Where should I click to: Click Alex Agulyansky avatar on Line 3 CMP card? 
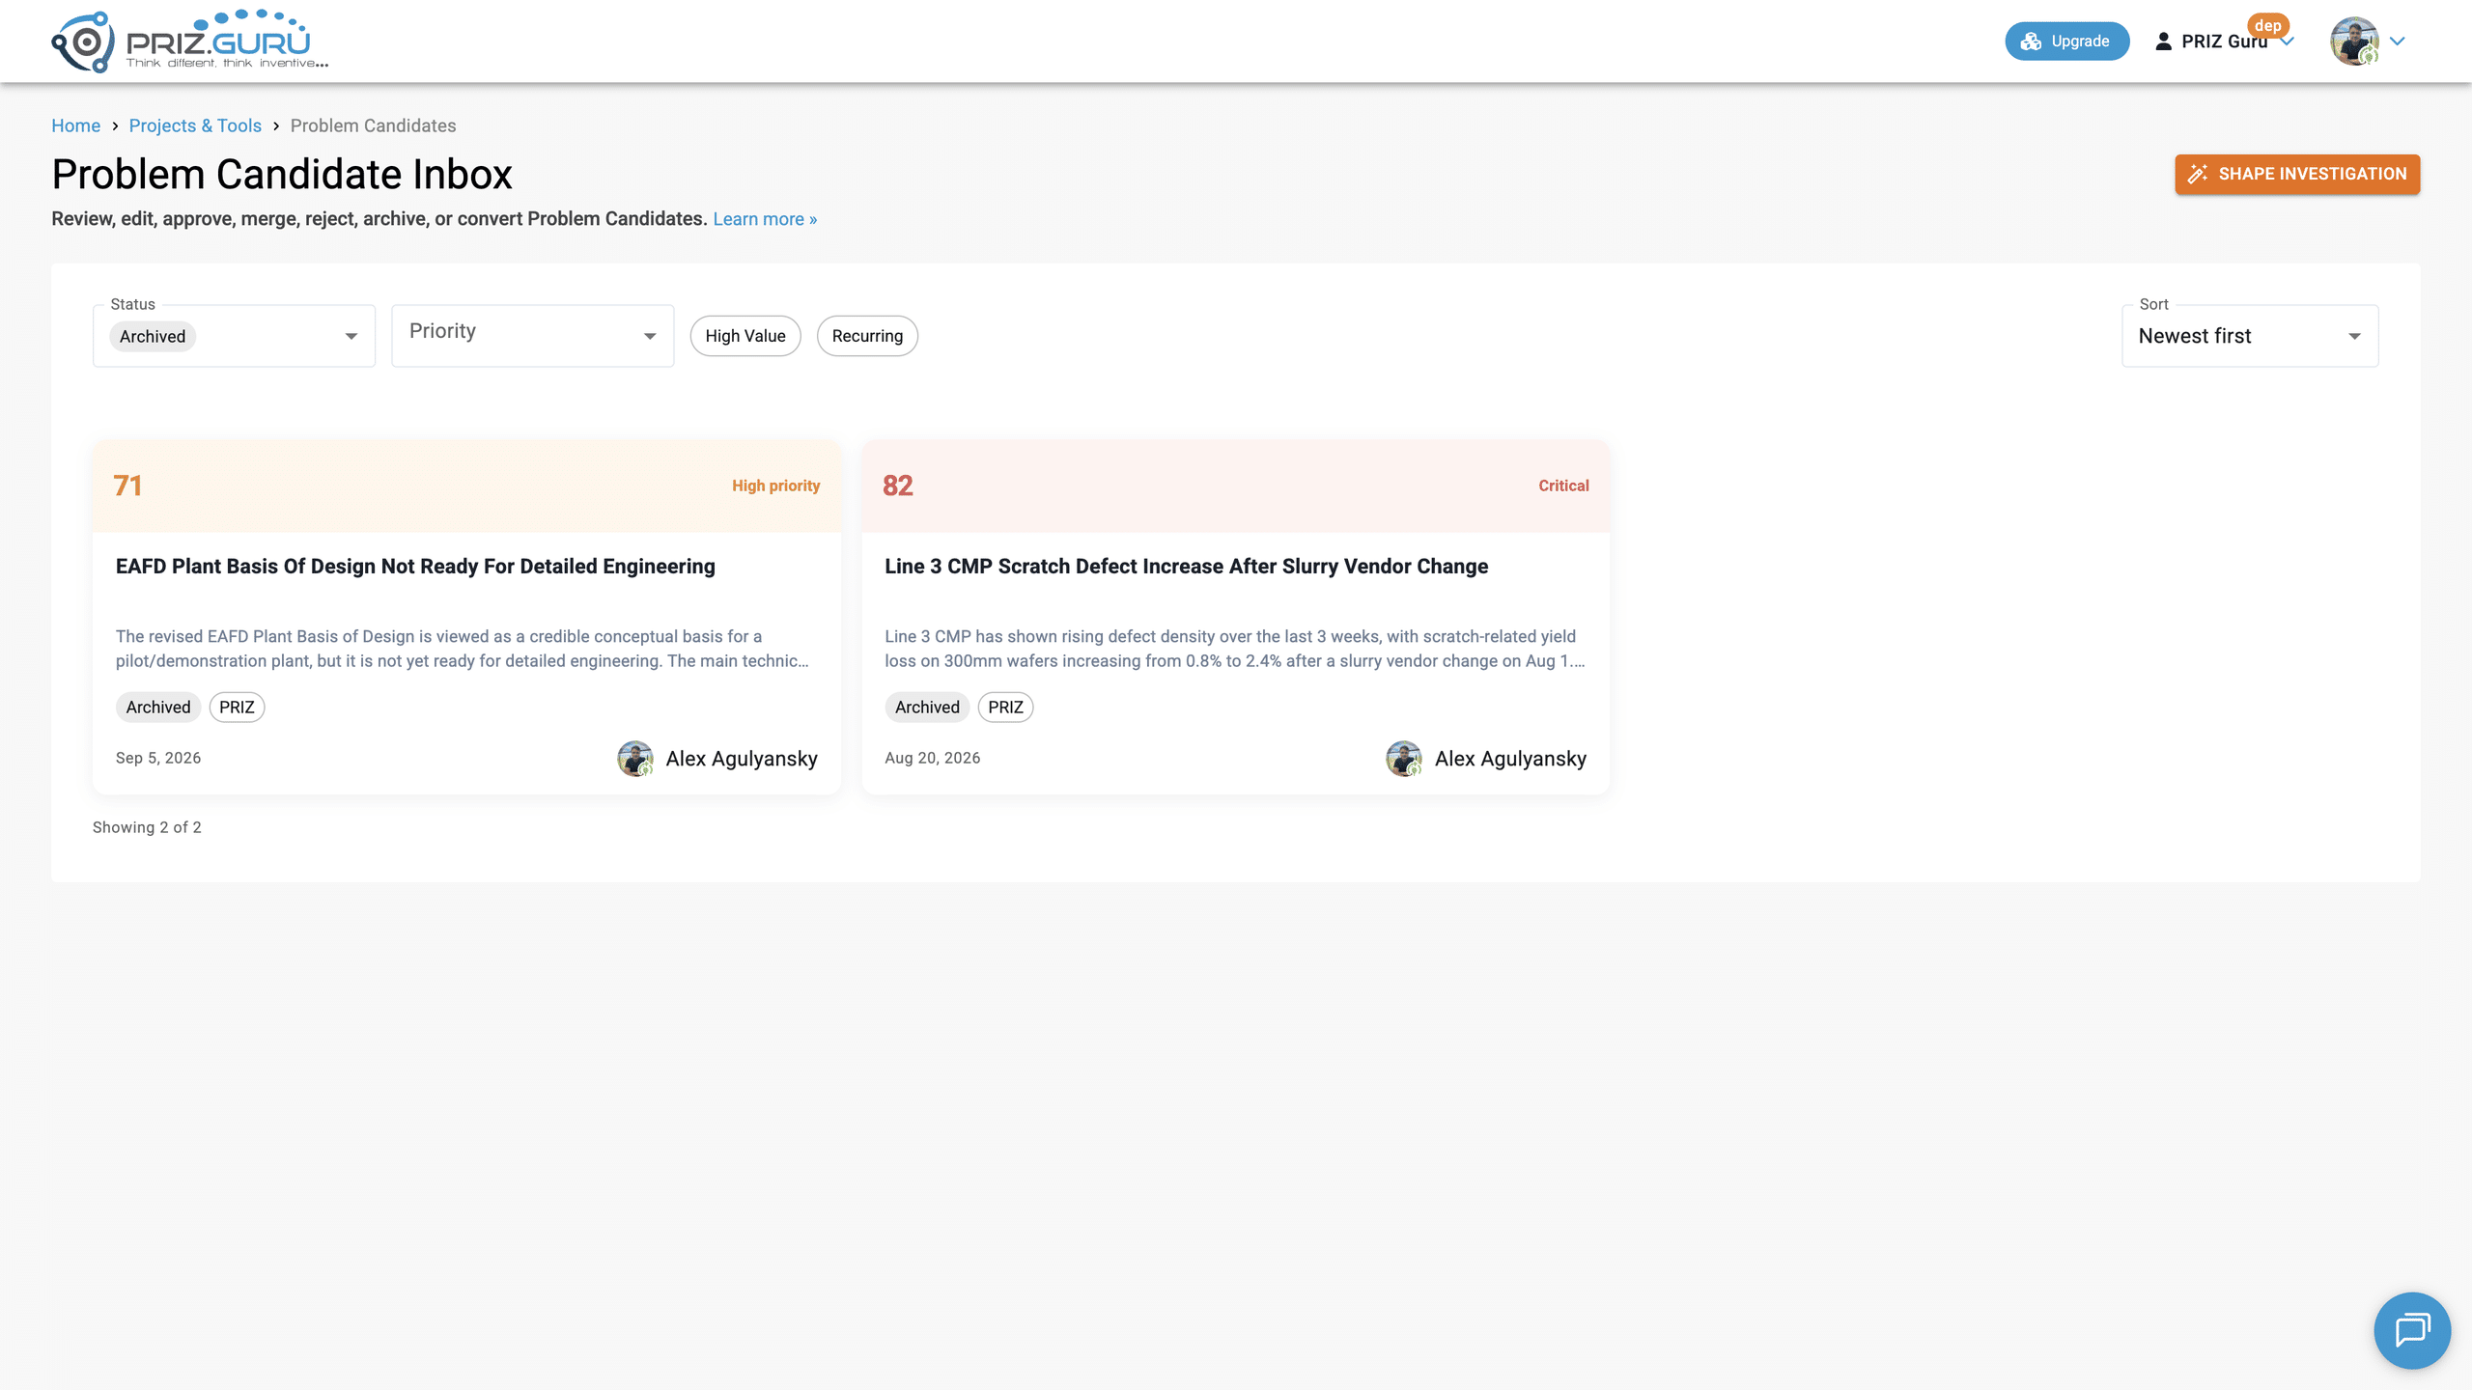point(1404,759)
